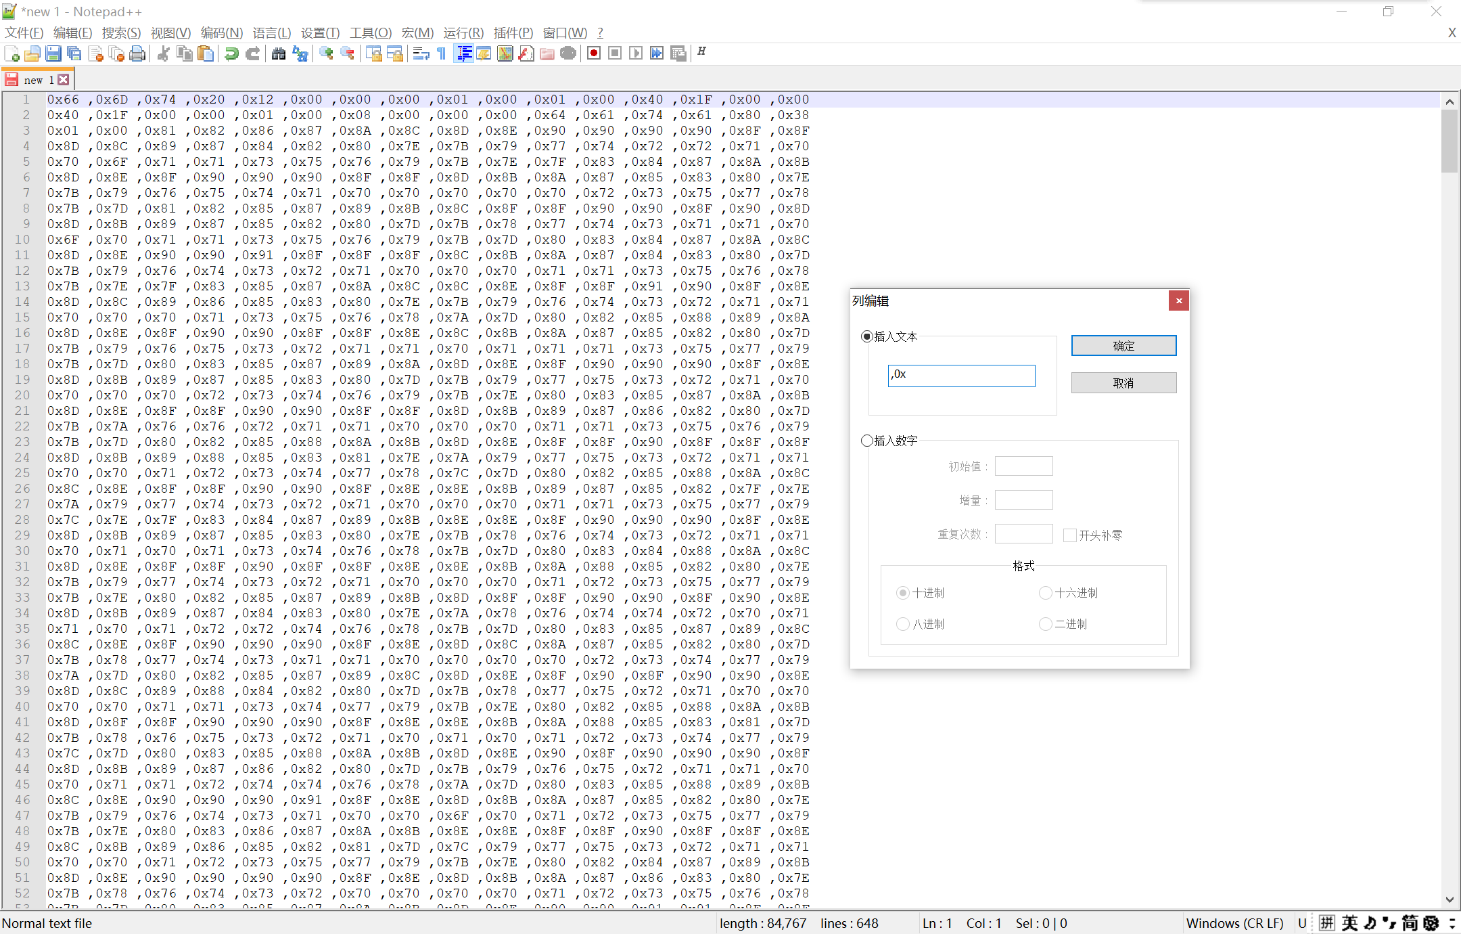Zoom out using the magnifier minus icon

pyautogui.click(x=348, y=53)
